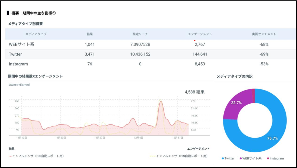
Task: Click the 12月11日 date axis label
Action: point(177,138)
